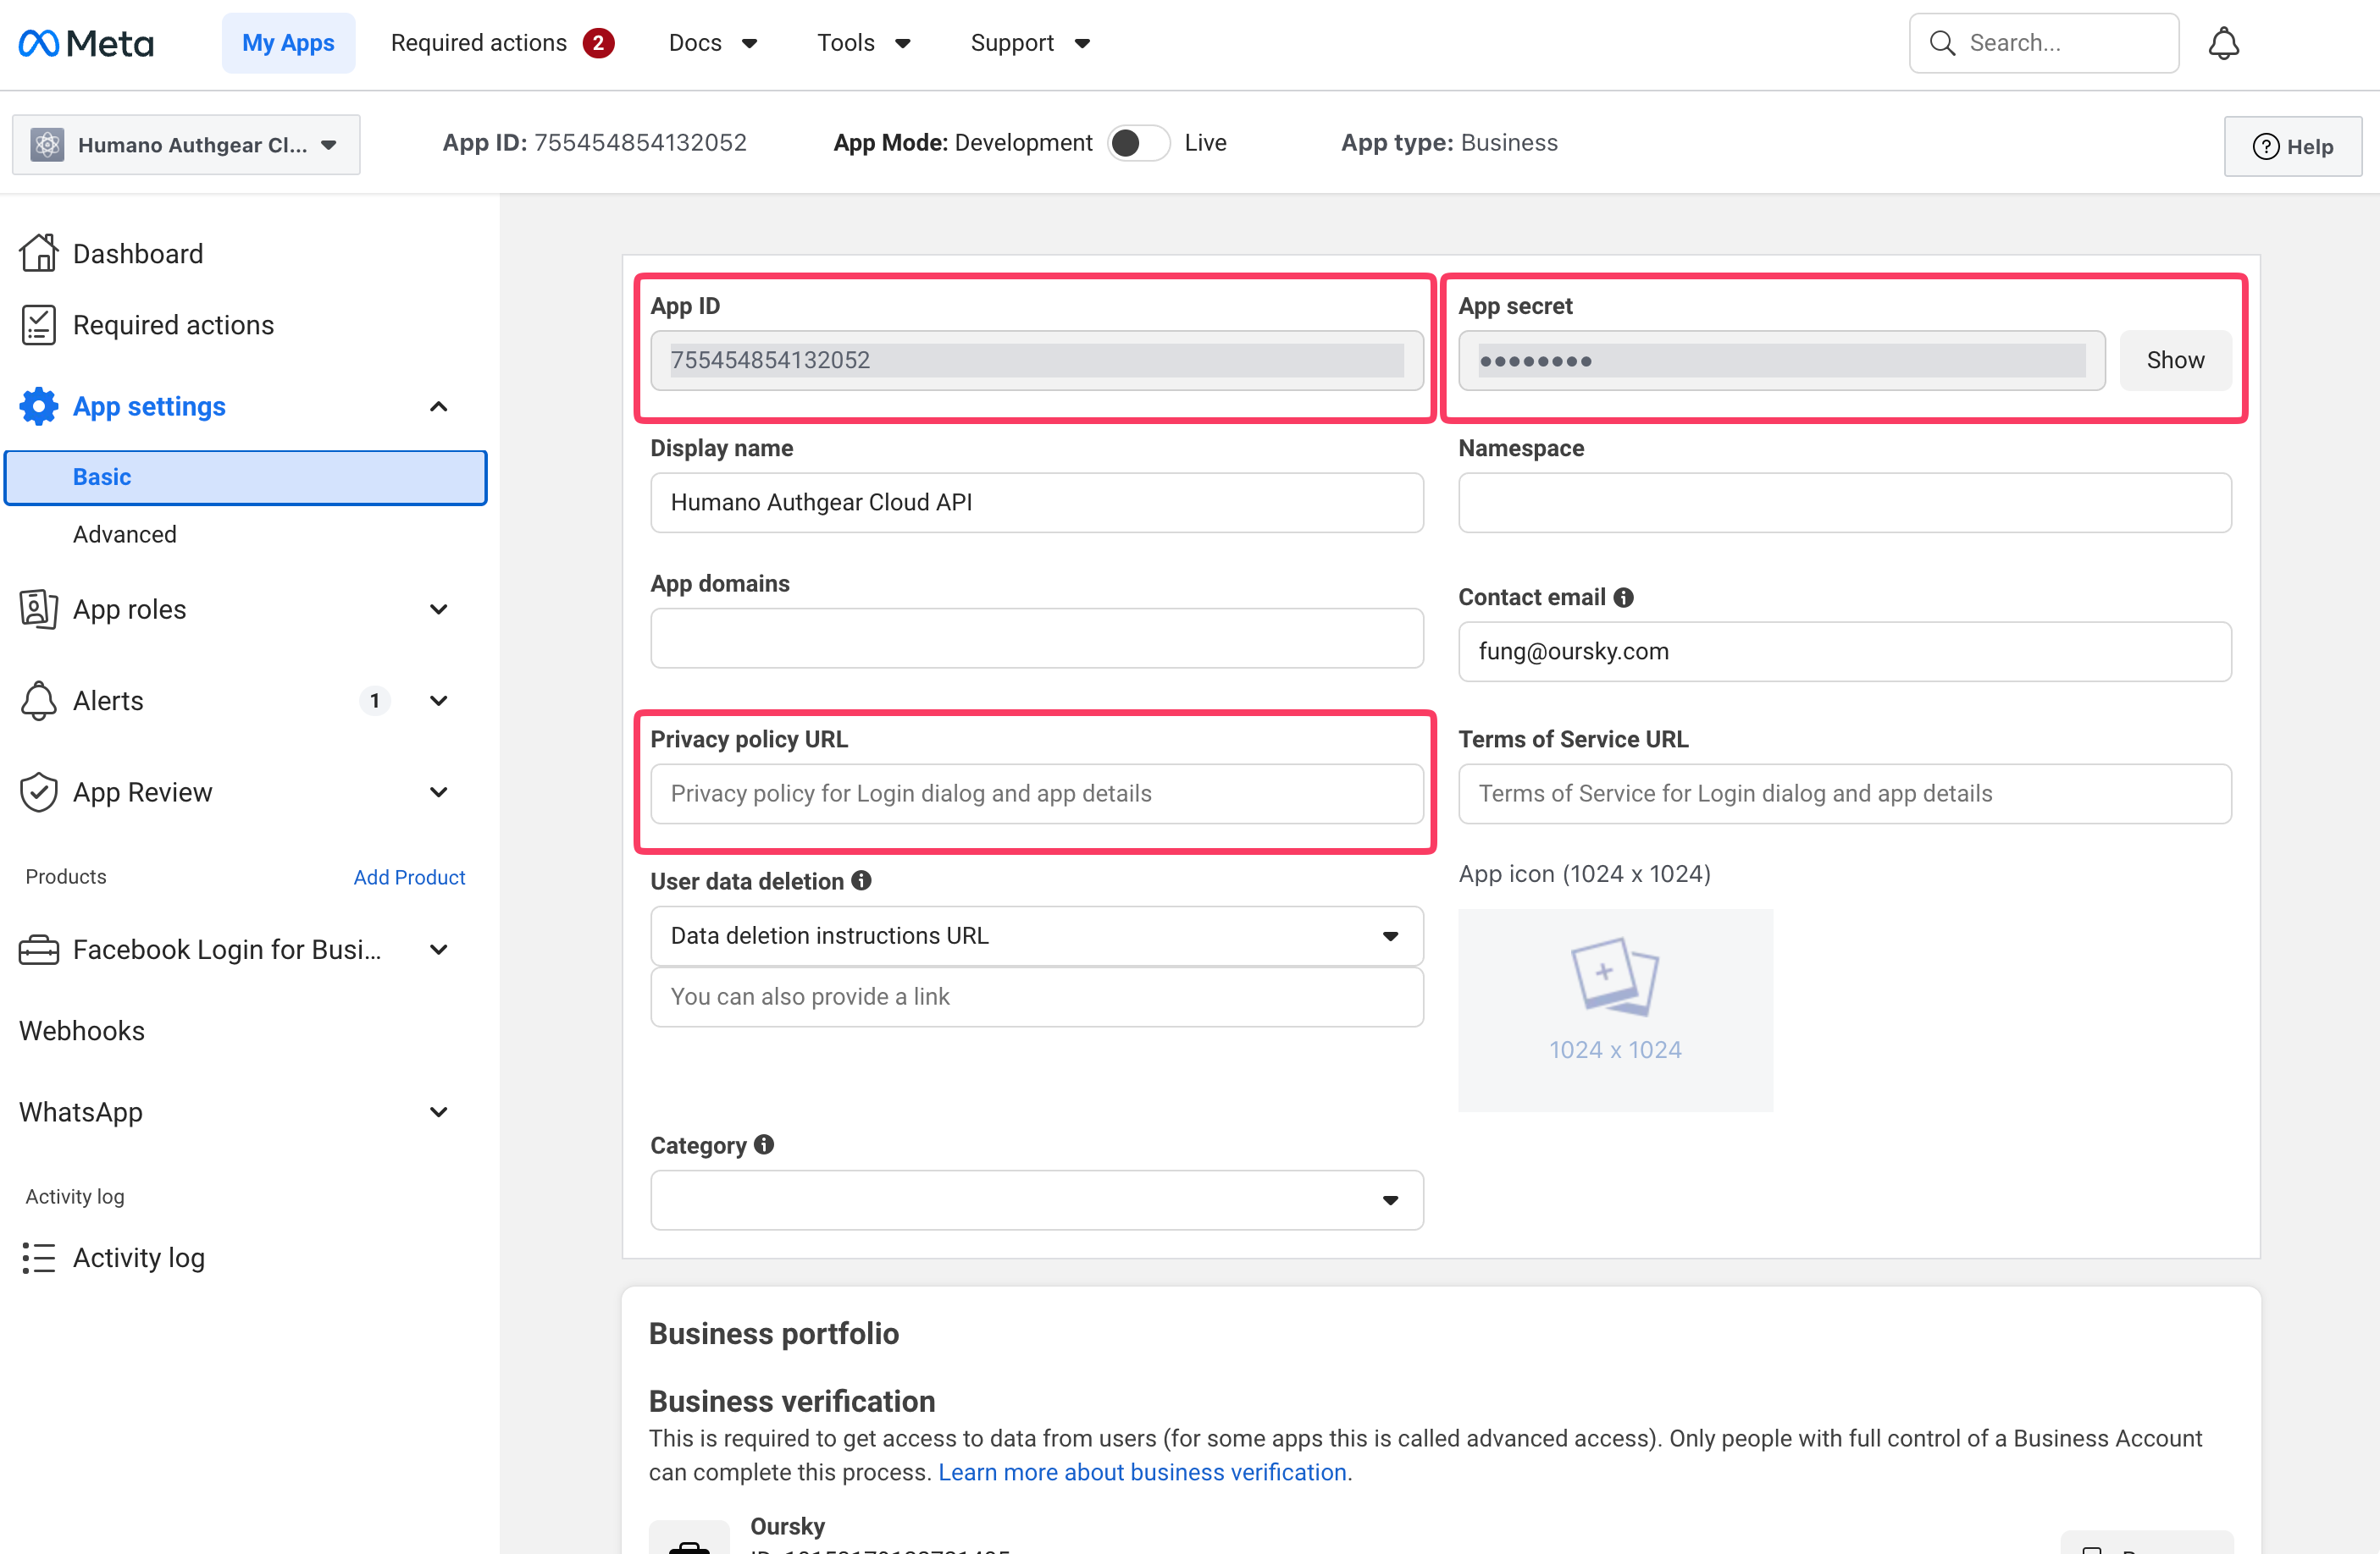Click the User data deletion info icon

point(861,880)
